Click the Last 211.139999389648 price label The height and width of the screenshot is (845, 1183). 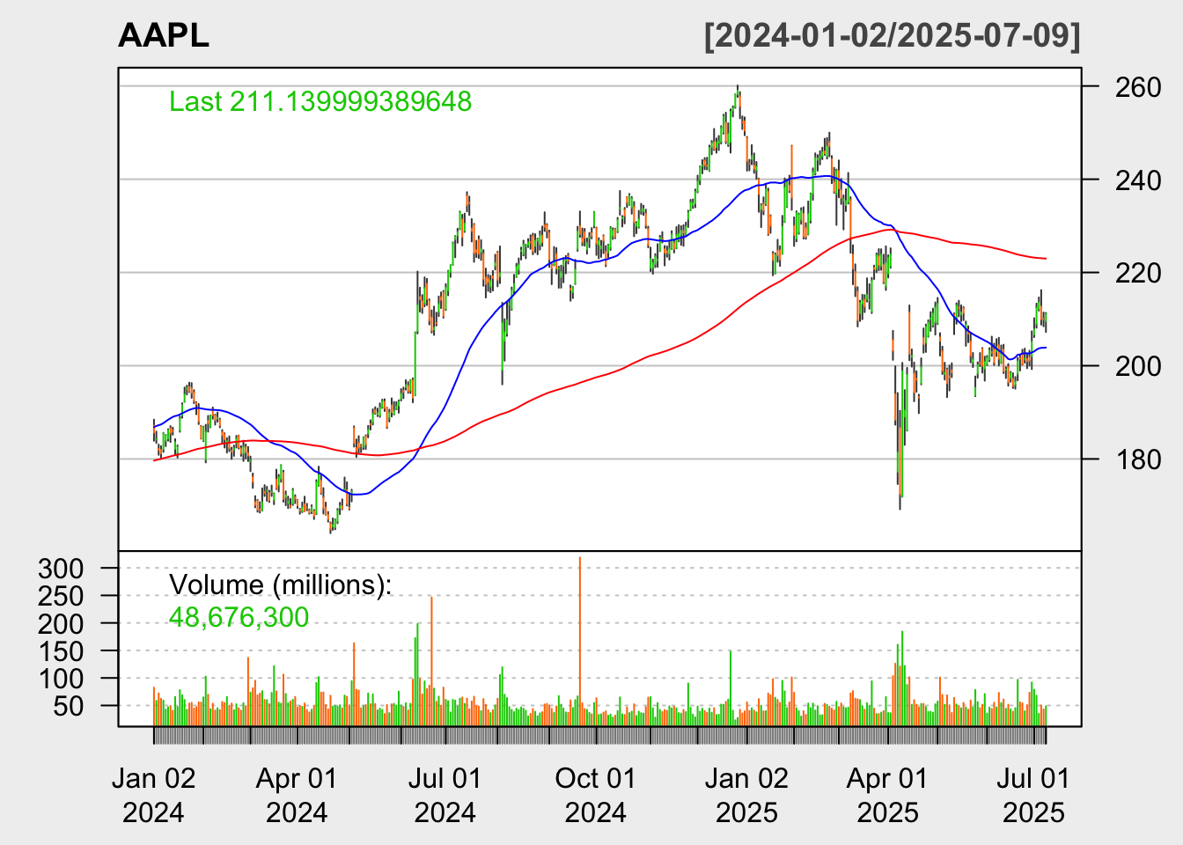point(320,101)
